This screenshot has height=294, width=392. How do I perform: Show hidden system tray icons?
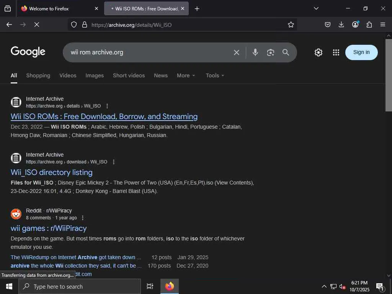[x=324, y=286]
